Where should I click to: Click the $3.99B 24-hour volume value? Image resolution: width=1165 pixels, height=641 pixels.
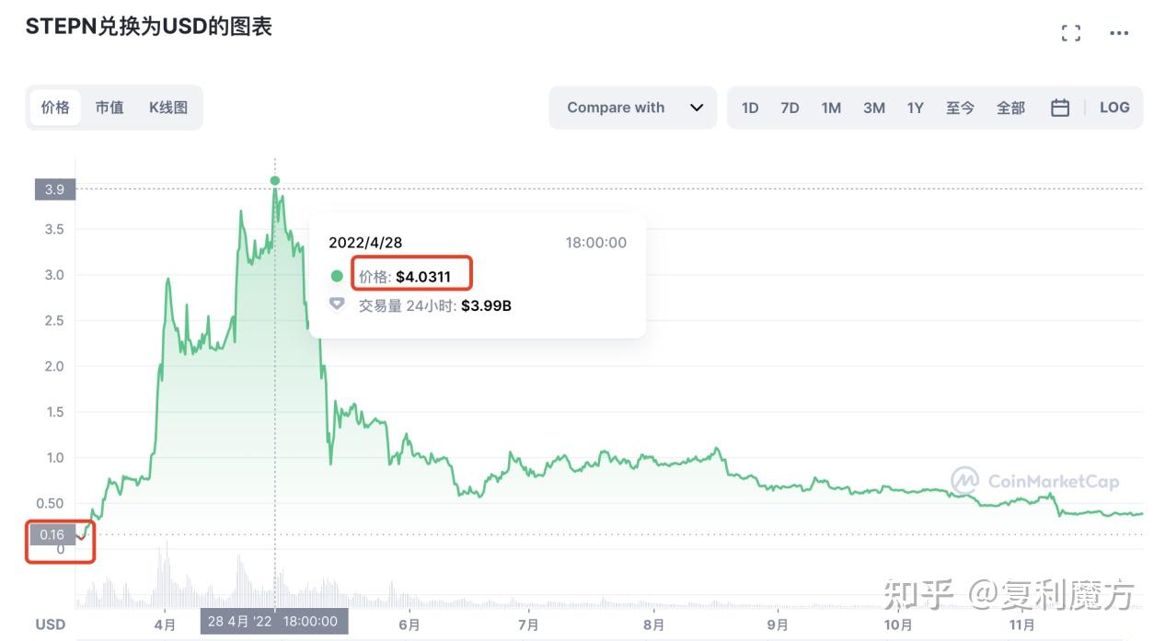[x=486, y=305]
